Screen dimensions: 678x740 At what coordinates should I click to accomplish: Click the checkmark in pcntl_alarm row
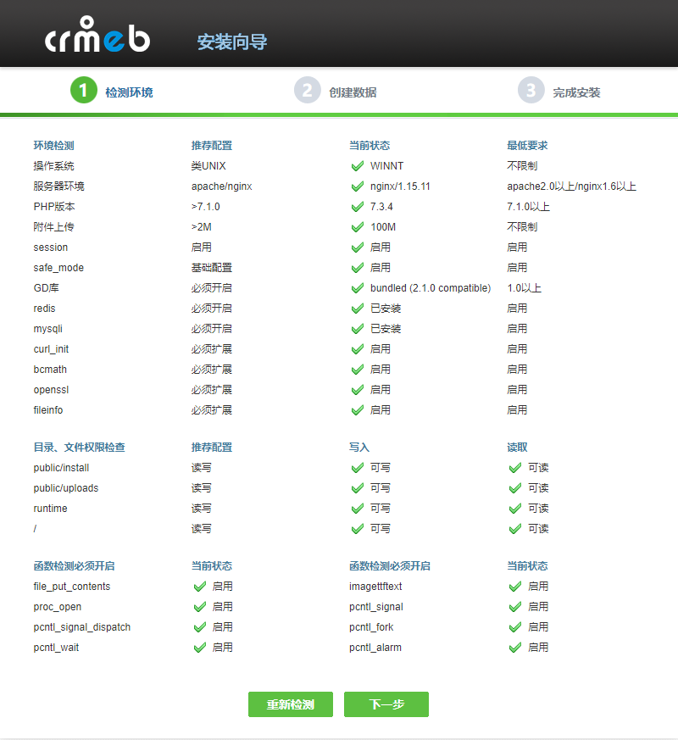(x=515, y=648)
